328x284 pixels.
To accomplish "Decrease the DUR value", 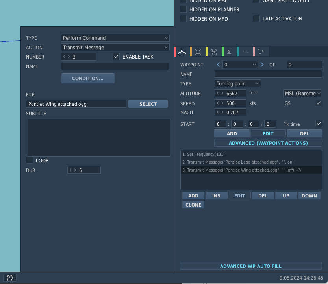I will (x=71, y=170).
